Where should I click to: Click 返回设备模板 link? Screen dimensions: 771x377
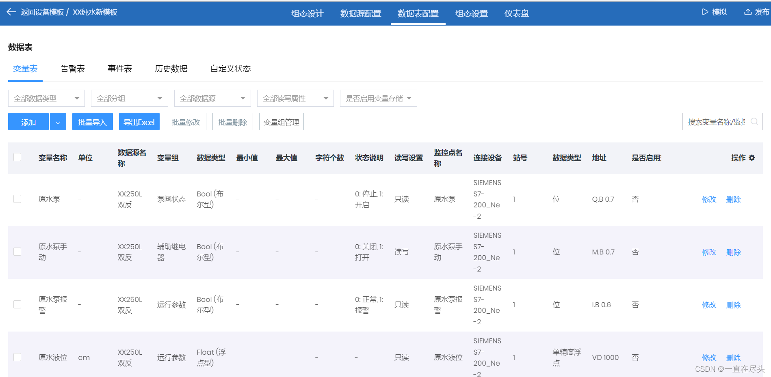[x=42, y=12]
